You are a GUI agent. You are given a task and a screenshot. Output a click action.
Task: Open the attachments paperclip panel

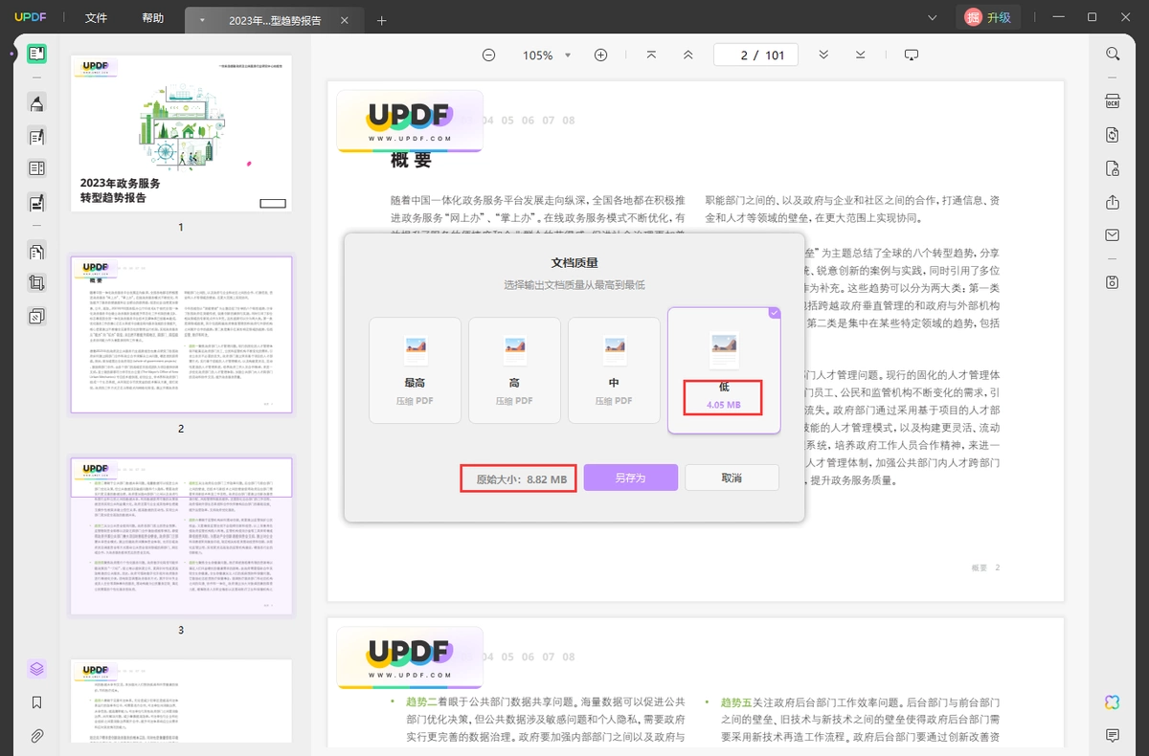point(36,736)
